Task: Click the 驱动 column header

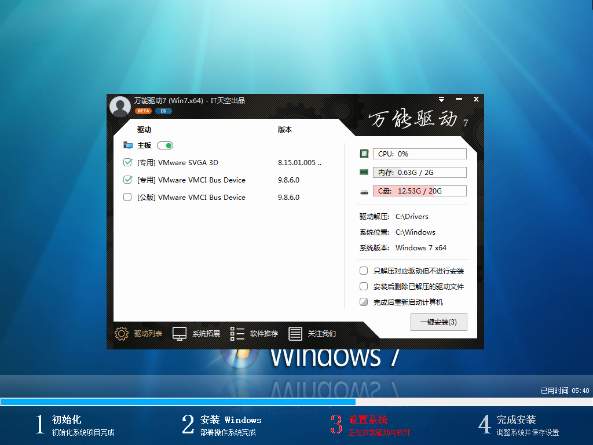Action: point(144,129)
